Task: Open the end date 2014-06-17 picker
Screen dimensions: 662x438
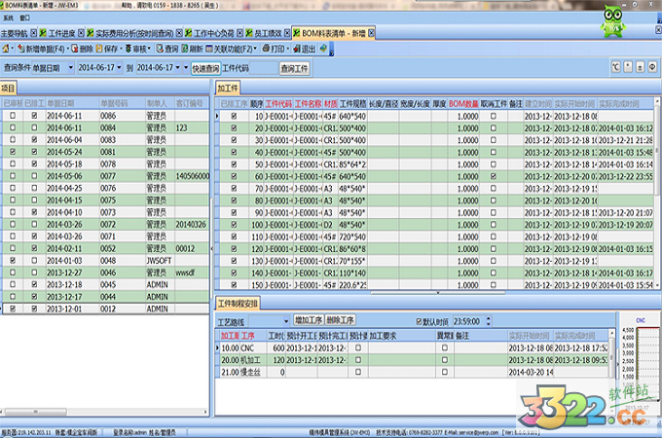Action: click(x=178, y=67)
